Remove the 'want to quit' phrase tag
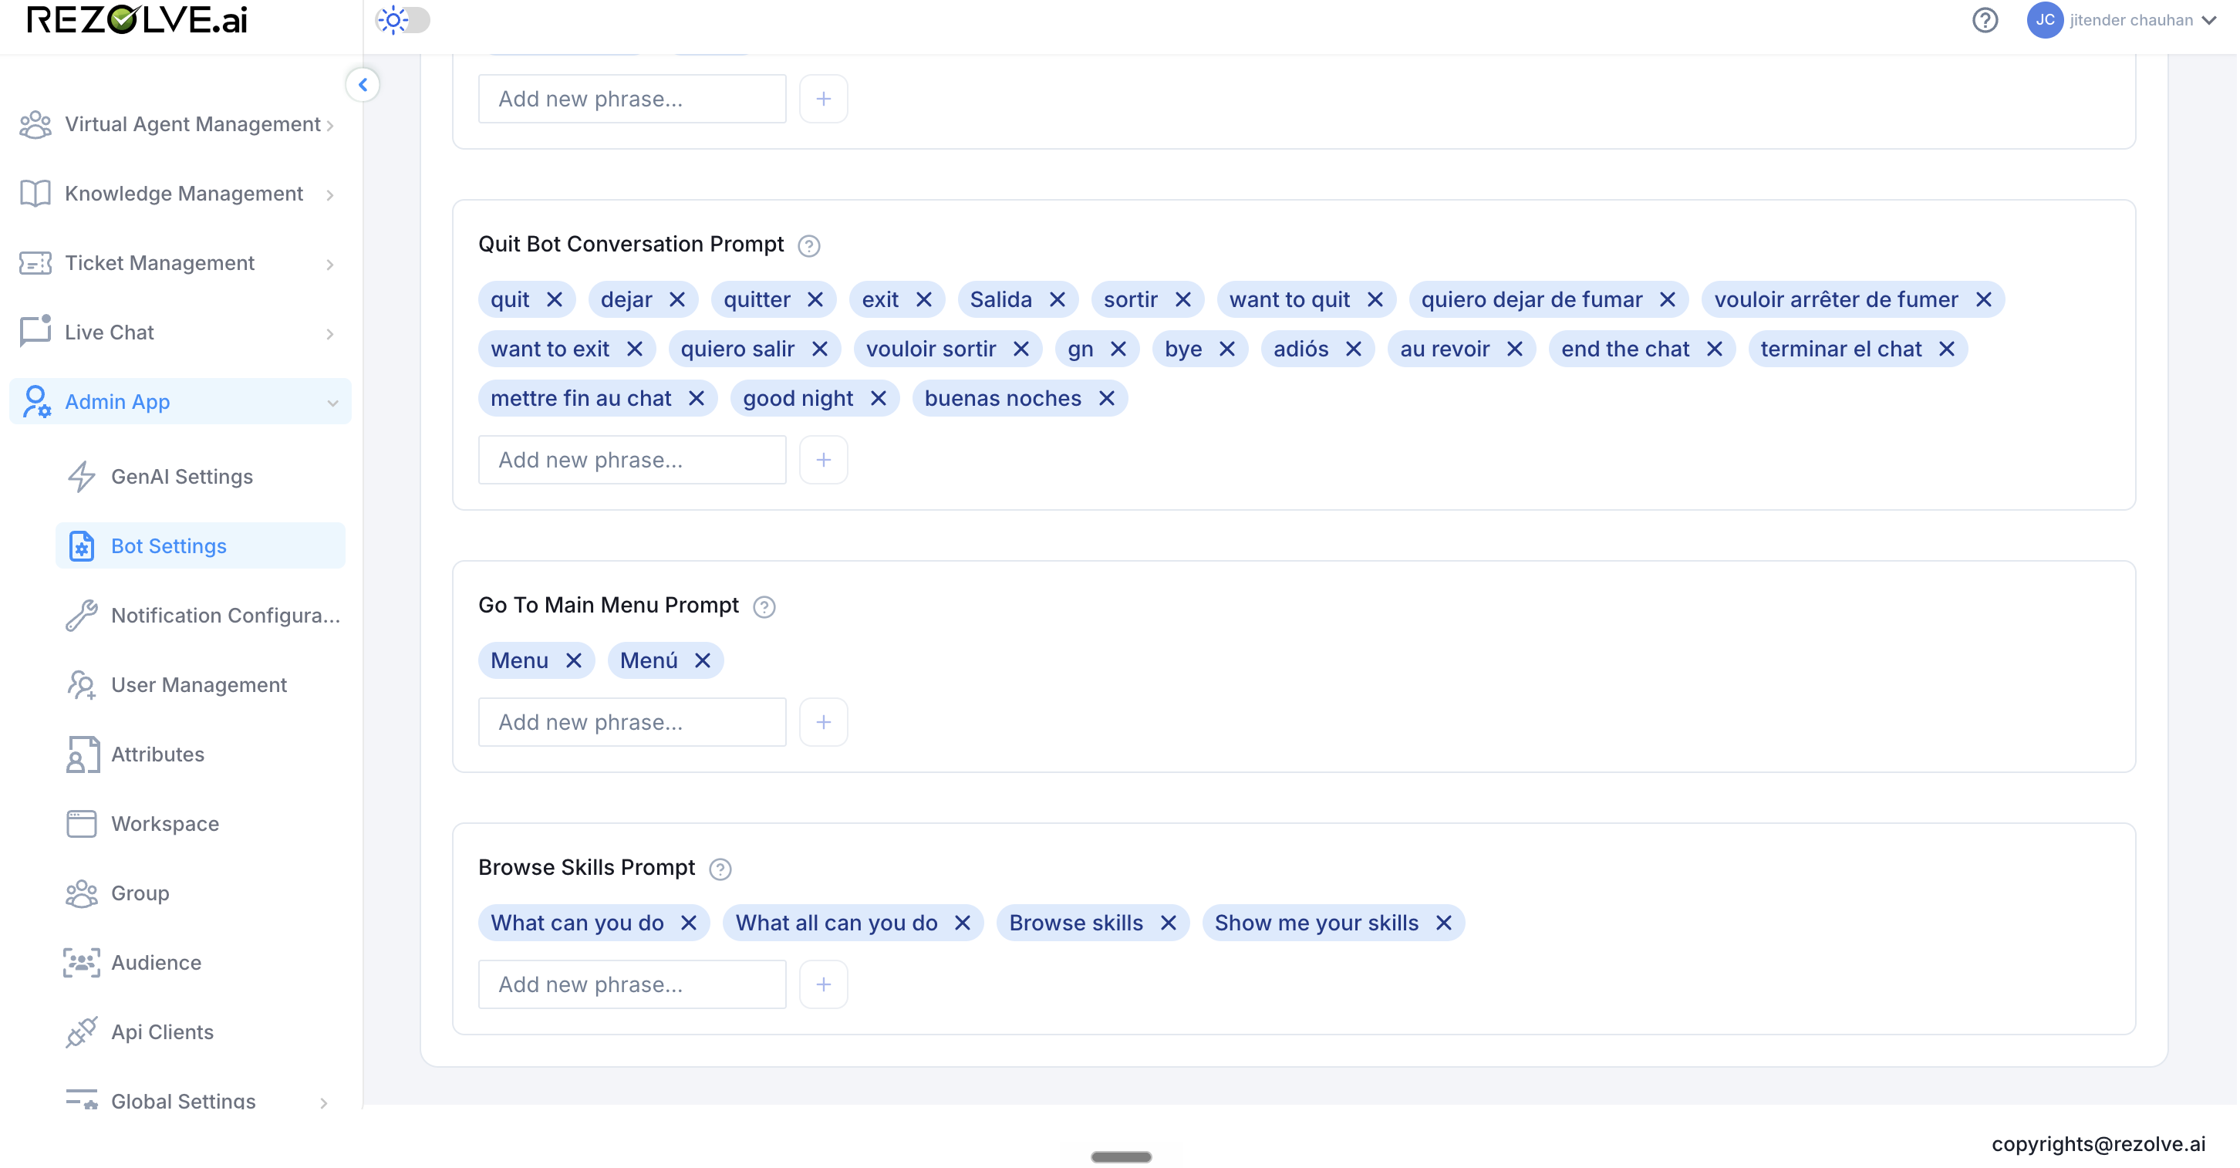This screenshot has width=2240, height=1168. click(1375, 300)
